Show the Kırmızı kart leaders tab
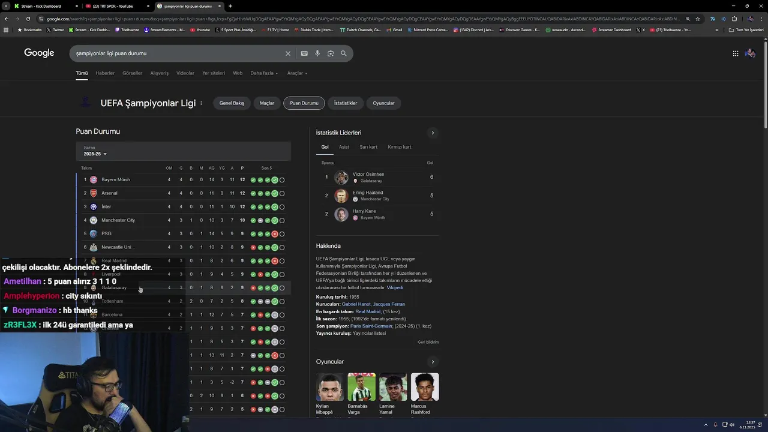 (x=400, y=147)
